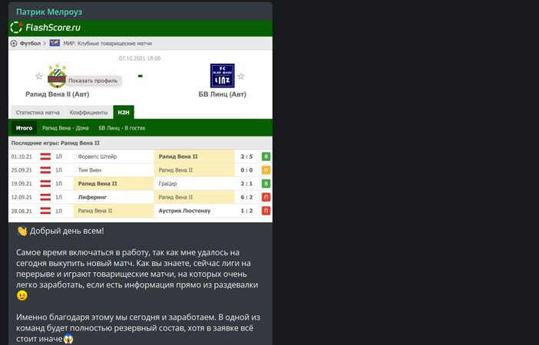539x345 pixels.
Task: Click the greeting text Добрый день всем!
Action: click(67, 231)
